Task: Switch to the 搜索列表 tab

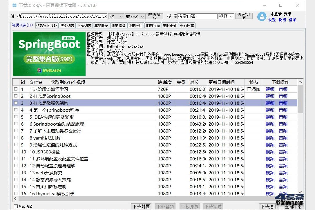Action: pos(67,26)
